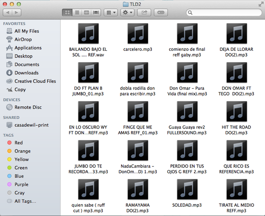Click the Edit Tags toolbar button

click(161, 13)
